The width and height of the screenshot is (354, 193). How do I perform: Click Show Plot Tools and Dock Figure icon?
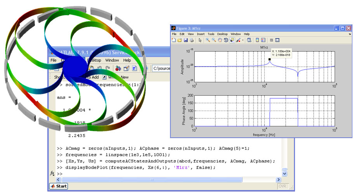(x=277, y=40)
